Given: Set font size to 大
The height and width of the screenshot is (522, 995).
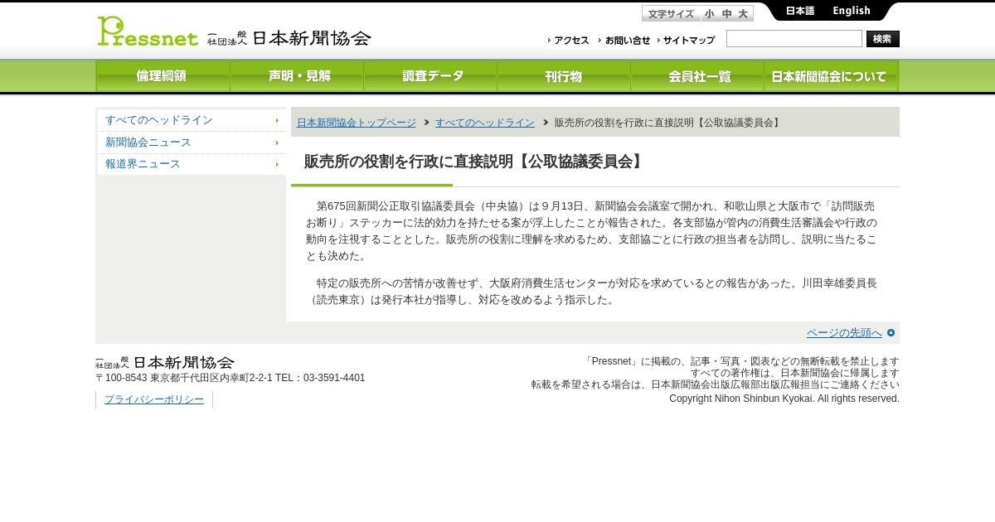Looking at the screenshot, I should point(743,14).
